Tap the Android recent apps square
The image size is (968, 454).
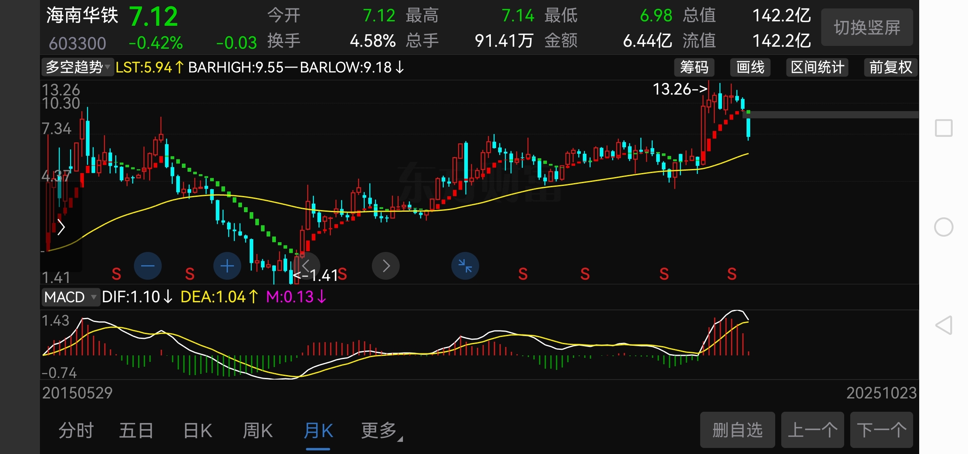[x=944, y=128]
